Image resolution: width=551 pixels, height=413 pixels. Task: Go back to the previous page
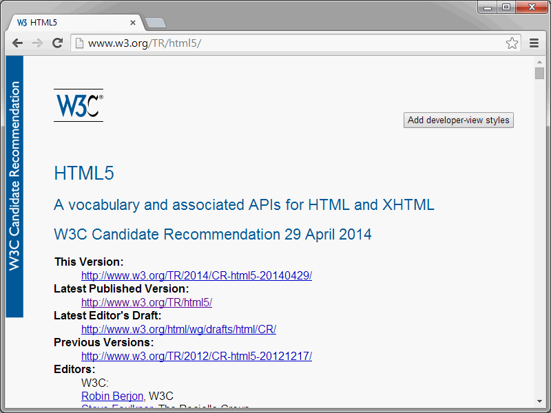click(x=17, y=43)
